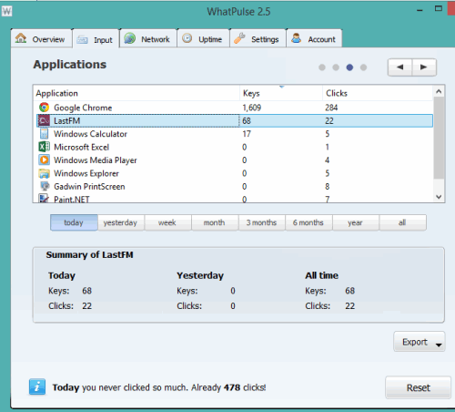Switch to the Overview tab
The width and height of the screenshot is (455, 412).
tap(41, 38)
